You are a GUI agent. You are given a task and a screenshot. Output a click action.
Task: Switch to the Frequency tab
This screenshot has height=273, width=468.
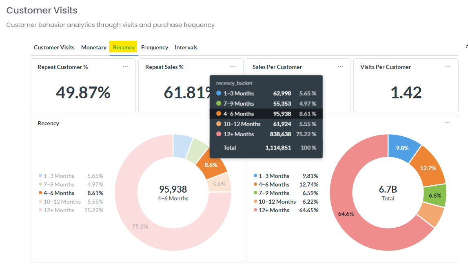(x=155, y=47)
